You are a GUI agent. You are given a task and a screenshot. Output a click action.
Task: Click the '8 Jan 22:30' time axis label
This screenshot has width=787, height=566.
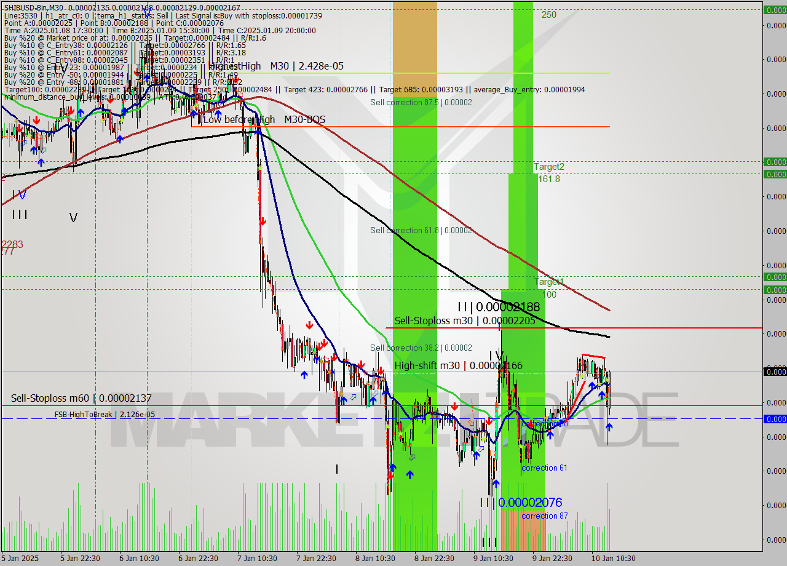434,559
